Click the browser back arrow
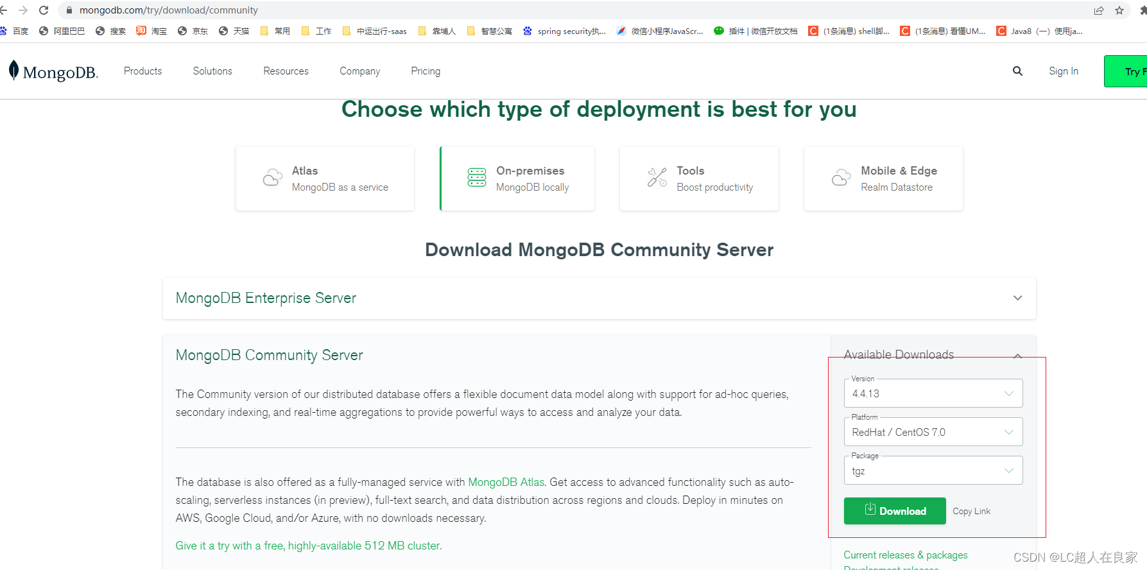 4,10
